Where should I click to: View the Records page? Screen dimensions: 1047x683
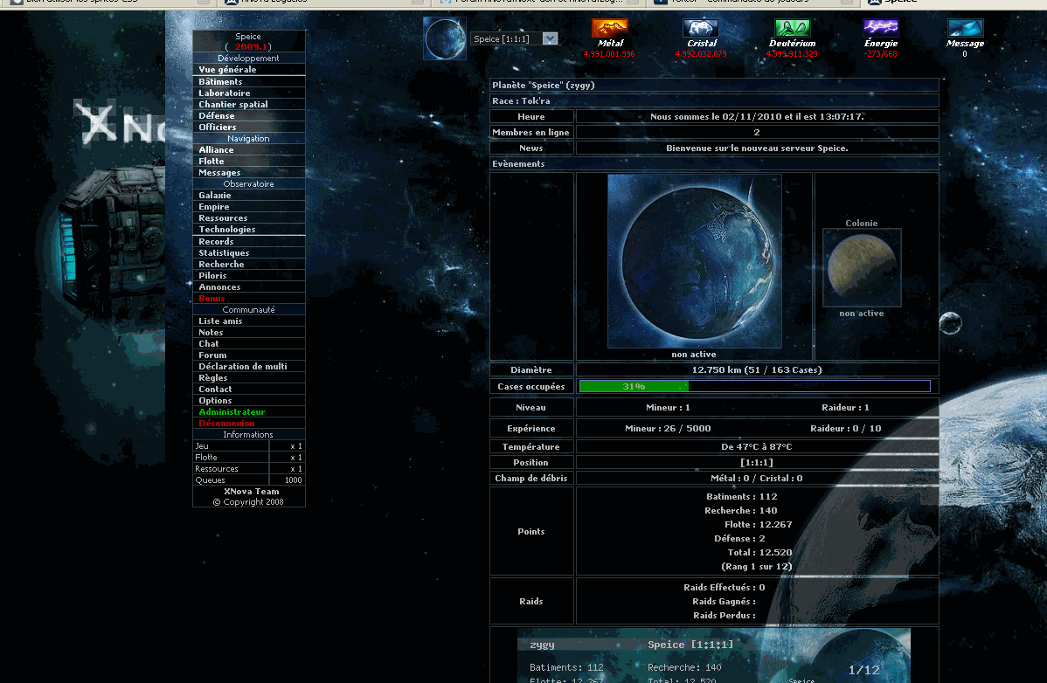click(x=216, y=241)
